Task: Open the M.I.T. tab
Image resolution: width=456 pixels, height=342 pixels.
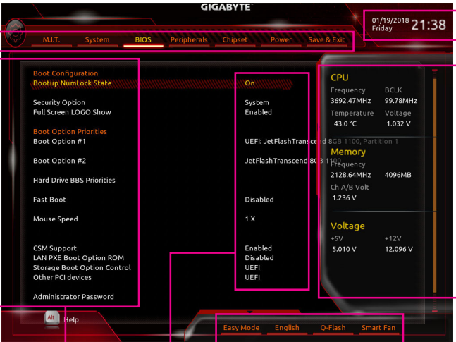Action: (x=51, y=40)
